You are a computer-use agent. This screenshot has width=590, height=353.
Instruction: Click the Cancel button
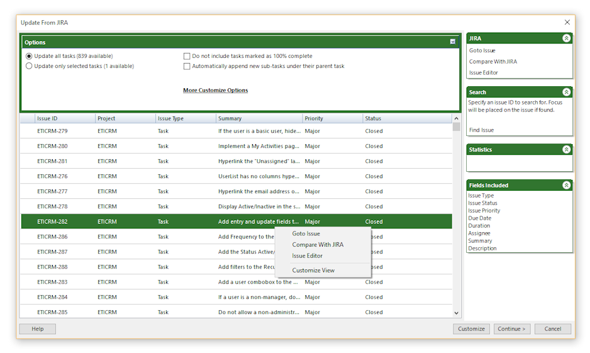(x=552, y=329)
